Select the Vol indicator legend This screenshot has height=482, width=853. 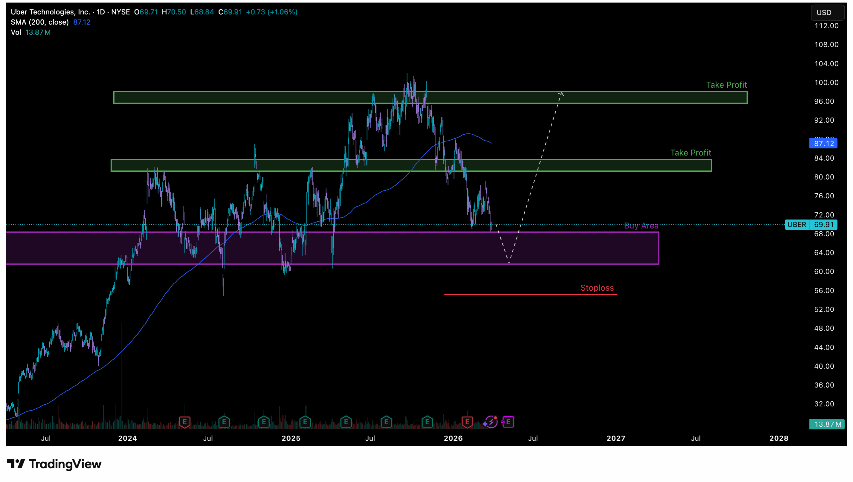point(16,32)
